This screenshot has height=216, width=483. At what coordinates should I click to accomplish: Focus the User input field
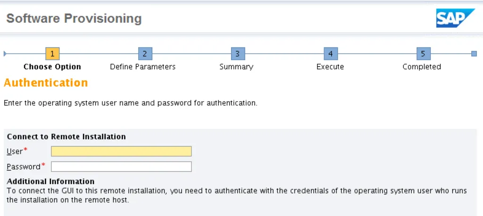tap(121, 151)
